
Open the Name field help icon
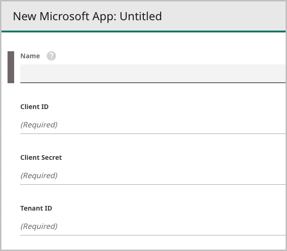[51, 56]
